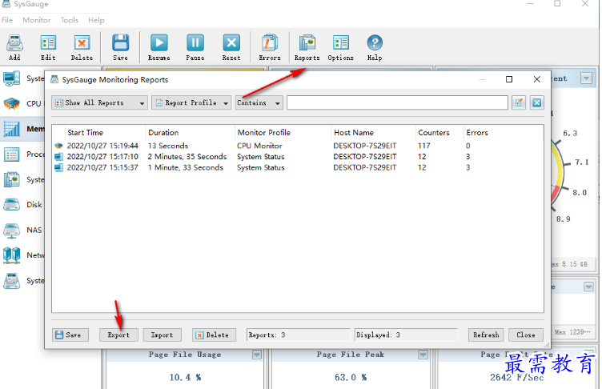Image resolution: width=602 pixels, height=389 pixels.
Task: Click the Save floppy icon in main toolbar
Action: tap(120, 43)
